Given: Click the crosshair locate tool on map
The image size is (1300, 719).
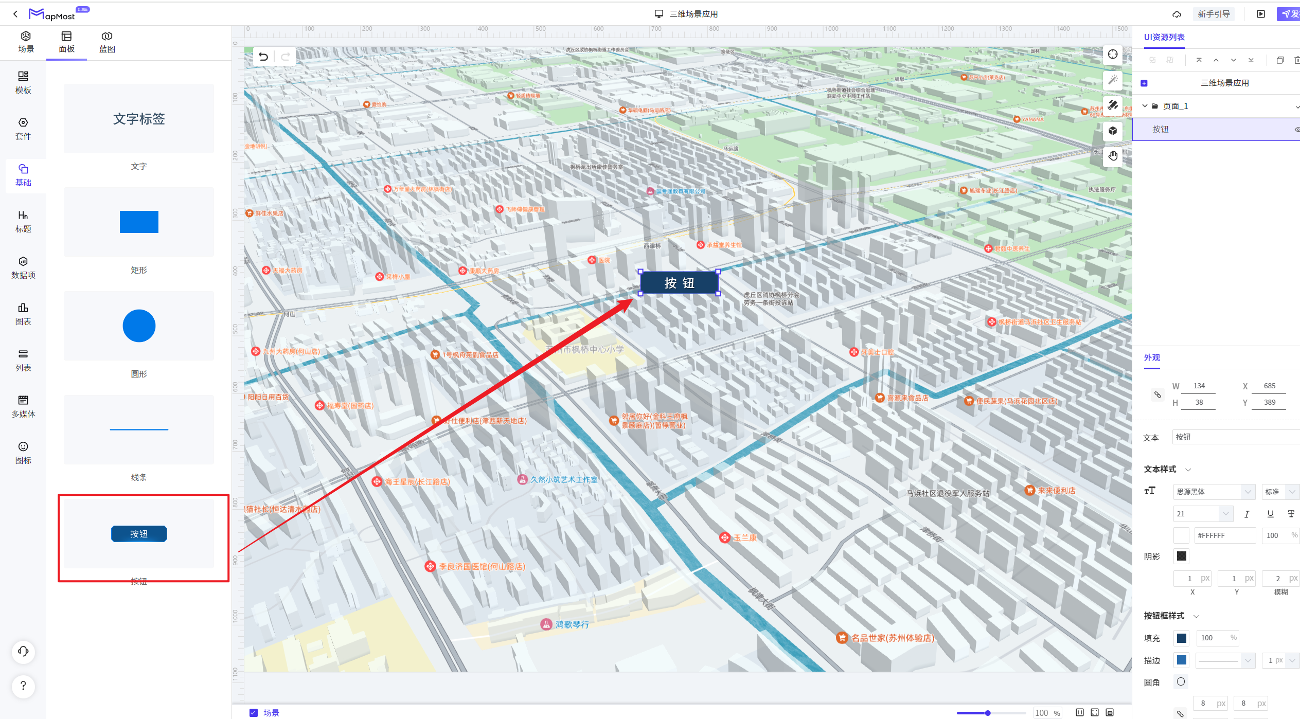Looking at the screenshot, I should click(x=1113, y=55).
